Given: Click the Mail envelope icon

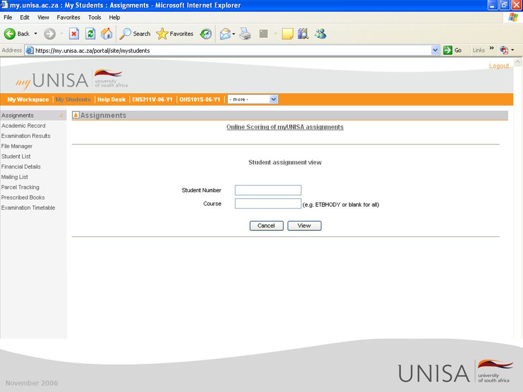Looking at the screenshot, I should (225, 34).
